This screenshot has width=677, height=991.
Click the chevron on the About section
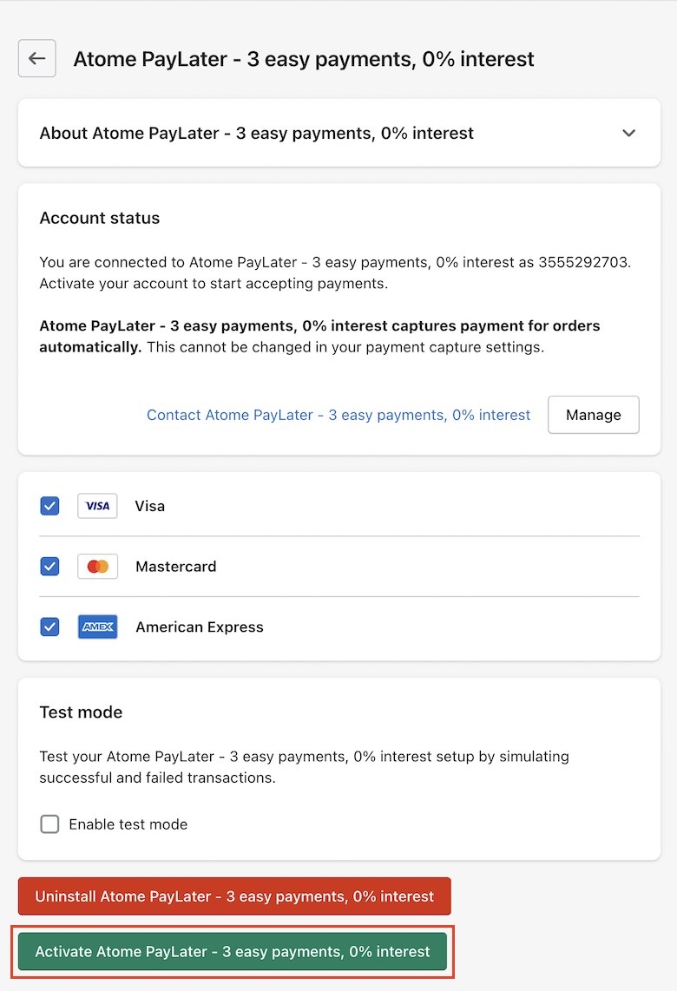point(628,133)
